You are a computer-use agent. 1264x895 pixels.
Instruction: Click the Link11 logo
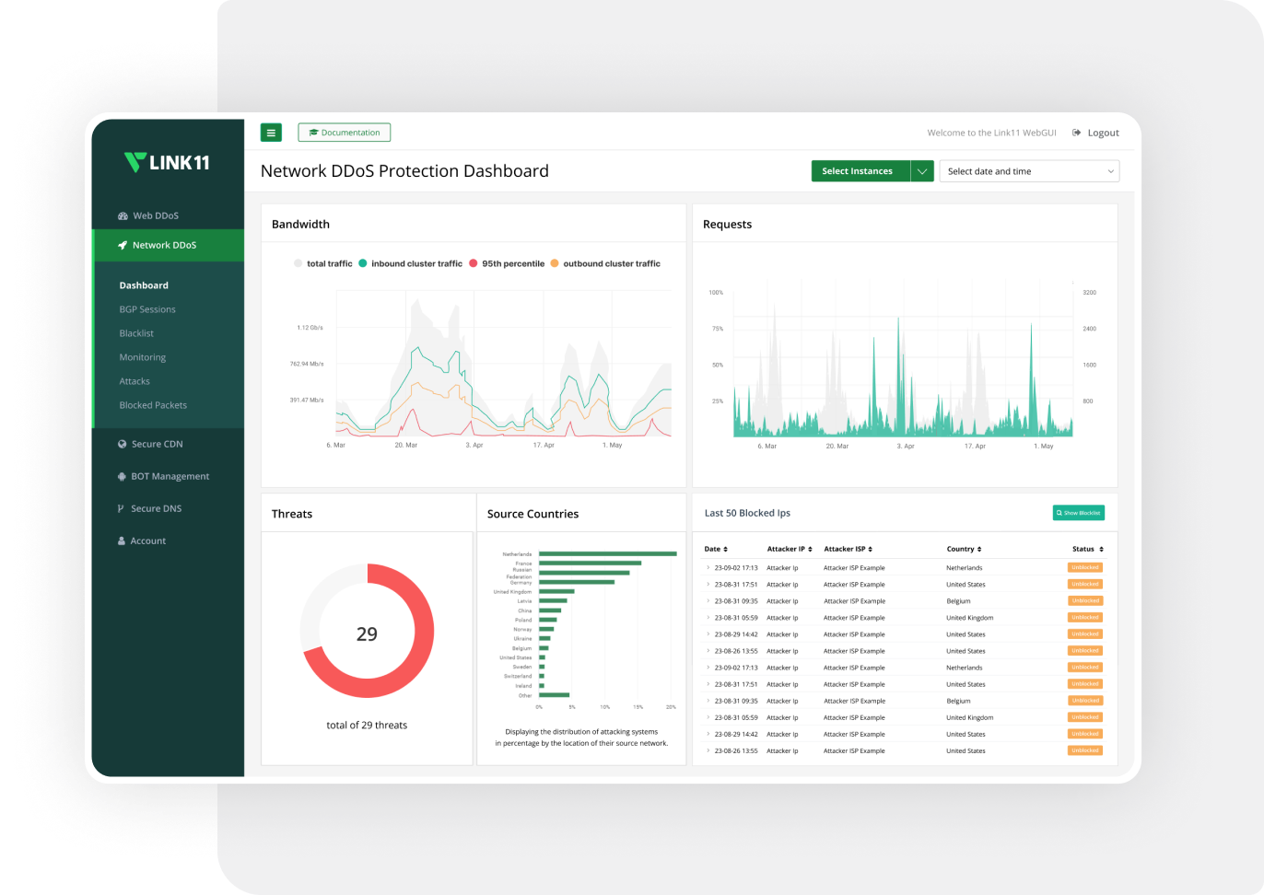coord(168,162)
